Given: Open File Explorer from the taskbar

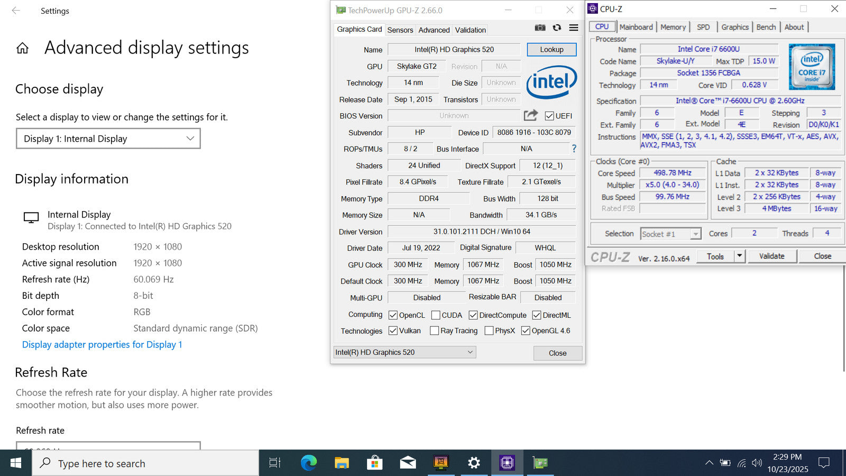Looking at the screenshot, I should click(342, 463).
